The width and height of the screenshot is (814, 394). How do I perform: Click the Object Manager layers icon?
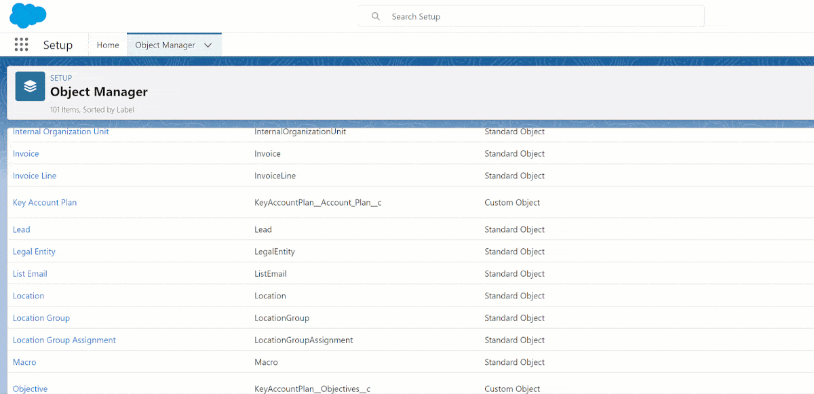pos(30,87)
